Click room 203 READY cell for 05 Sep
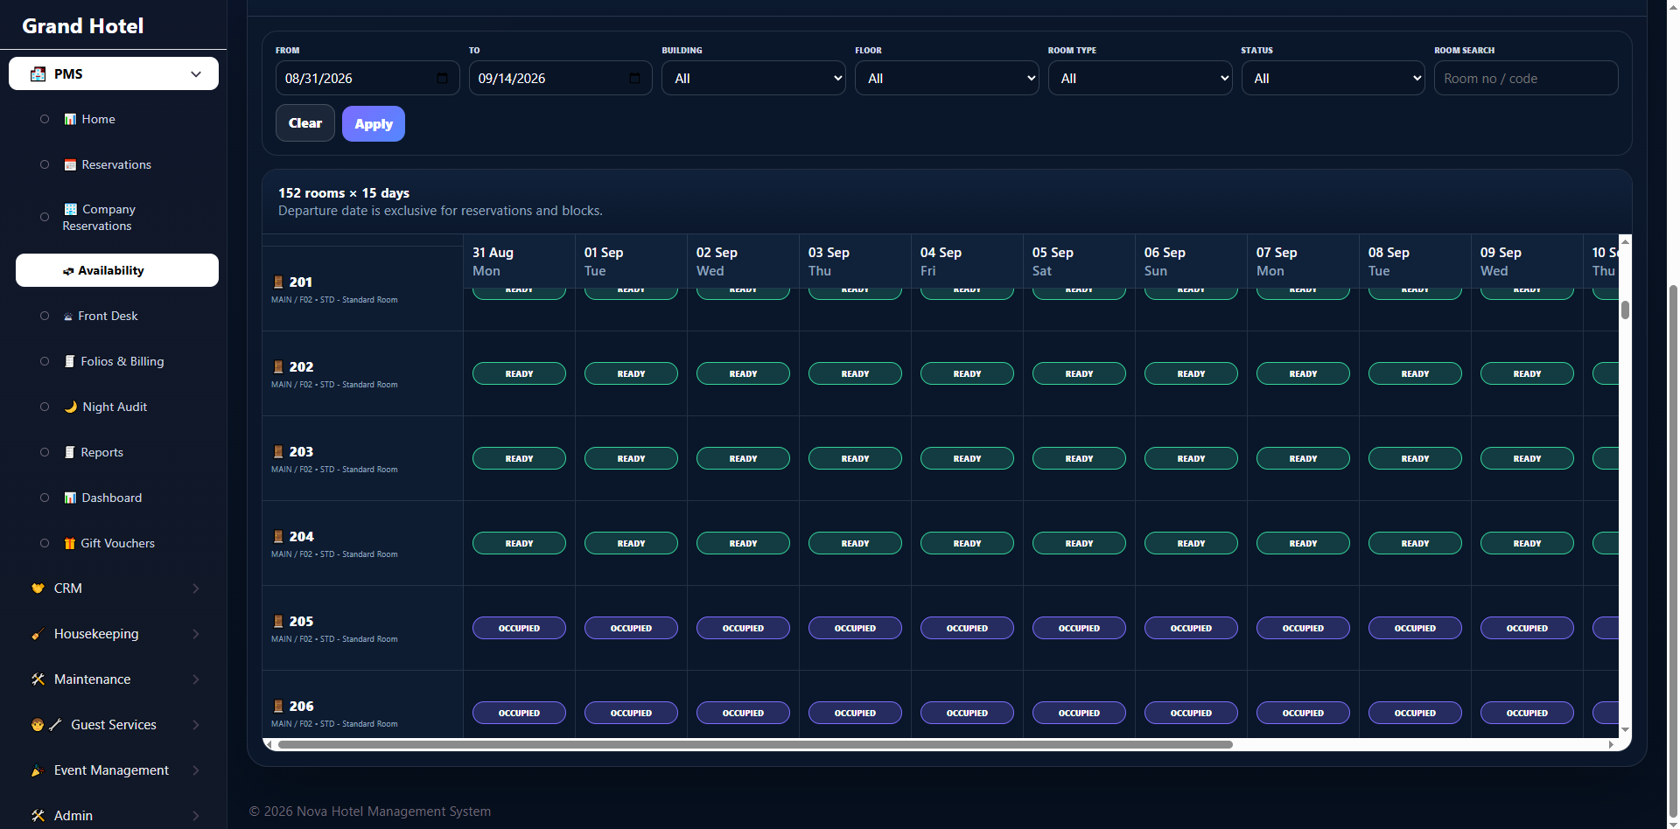 point(1079,459)
